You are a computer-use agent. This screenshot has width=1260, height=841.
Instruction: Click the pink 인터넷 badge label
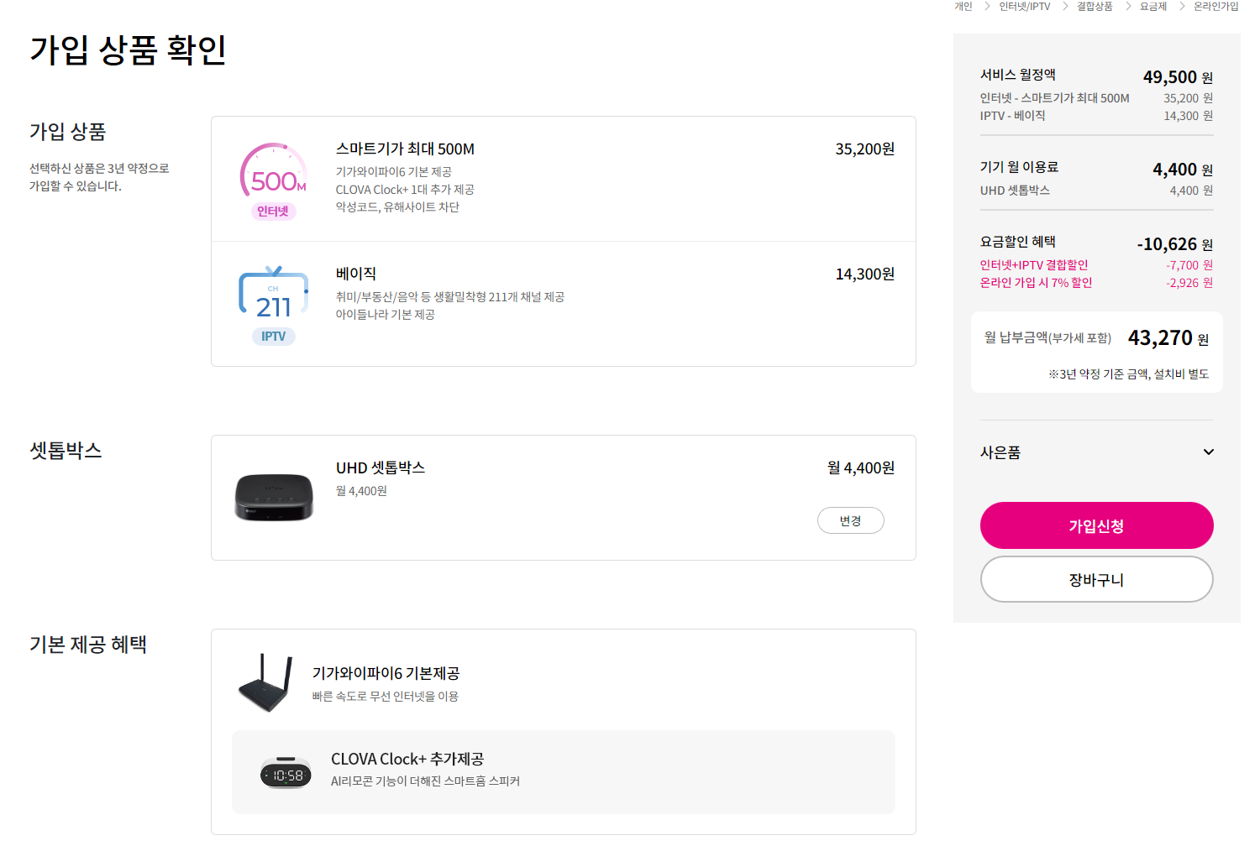tap(273, 212)
